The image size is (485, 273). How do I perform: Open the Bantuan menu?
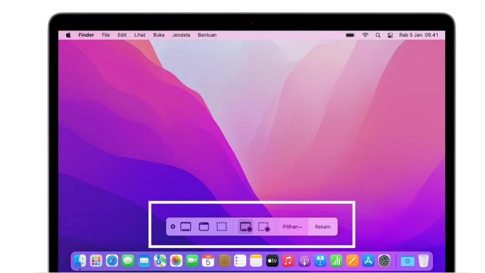pyautogui.click(x=207, y=35)
